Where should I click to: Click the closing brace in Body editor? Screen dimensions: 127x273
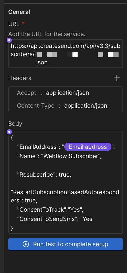click(x=12, y=228)
